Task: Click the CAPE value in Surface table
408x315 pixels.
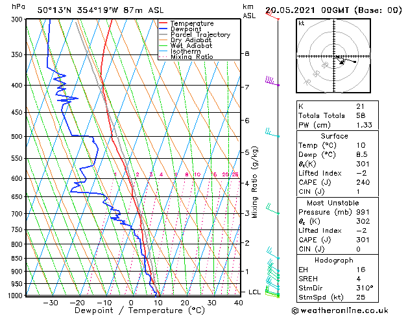Action: tap(363, 182)
